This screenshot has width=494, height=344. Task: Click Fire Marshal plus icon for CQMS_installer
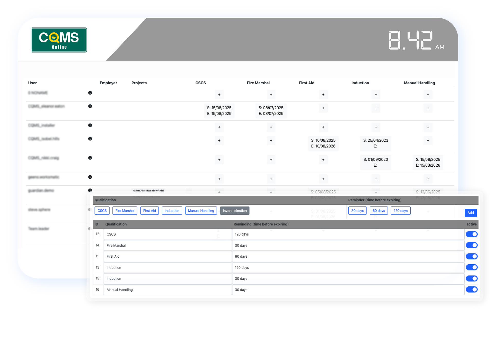(x=271, y=127)
